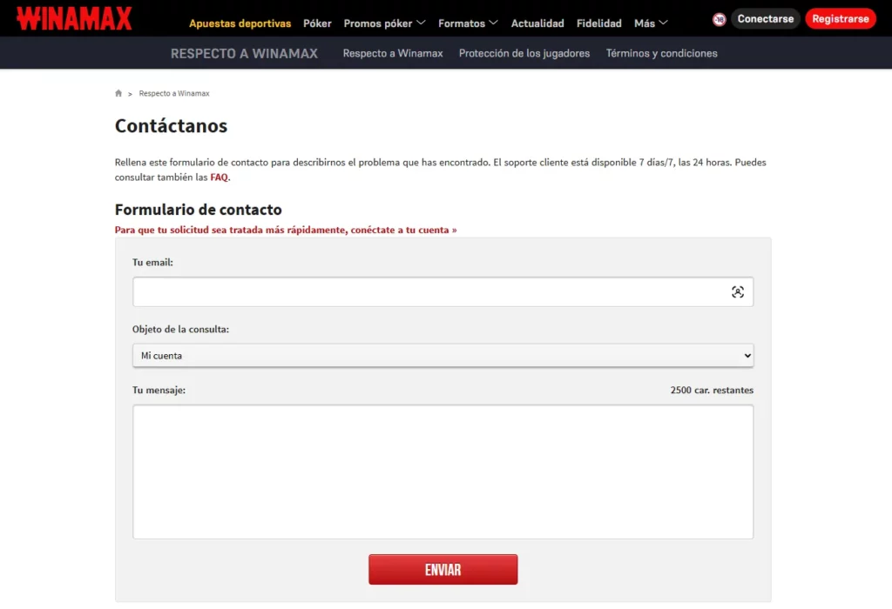
Task: Click the home icon in breadcrumb
Action: (x=118, y=93)
